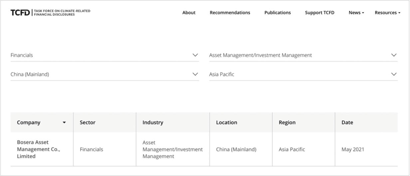Click the Industry column header
Screen dimensions: 410x176
173,122
